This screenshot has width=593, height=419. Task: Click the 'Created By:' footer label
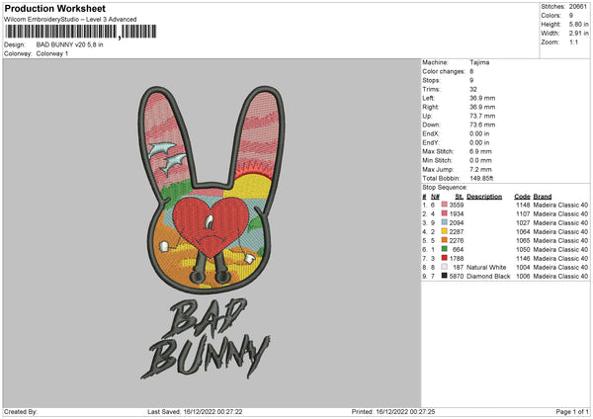coord(21,412)
